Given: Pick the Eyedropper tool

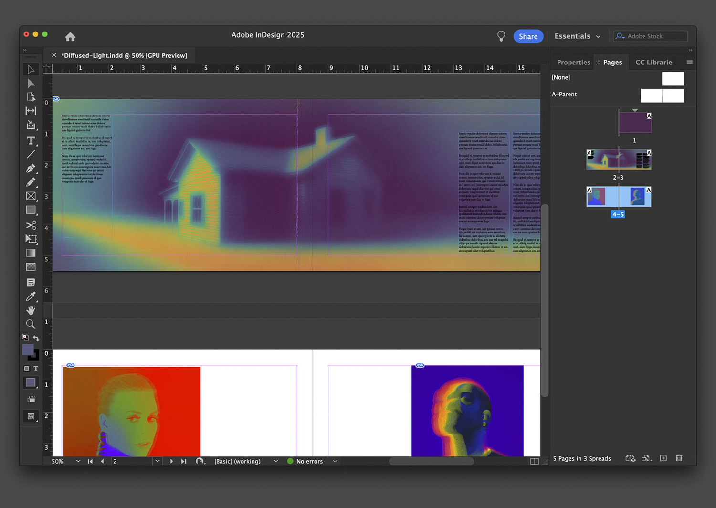Looking at the screenshot, I should pos(31,296).
